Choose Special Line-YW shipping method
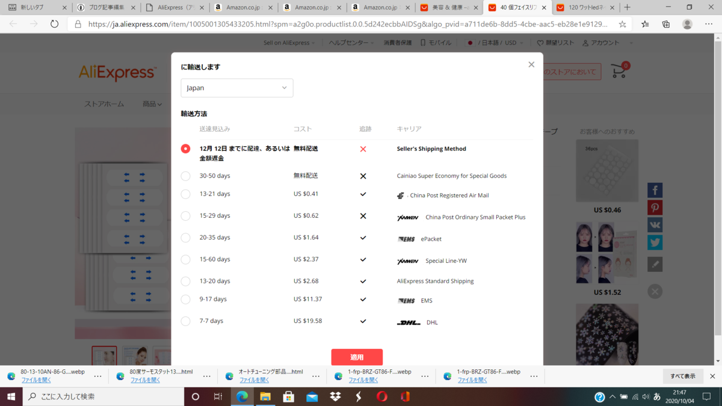Screen dimensions: 722x406 tap(185, 260)
